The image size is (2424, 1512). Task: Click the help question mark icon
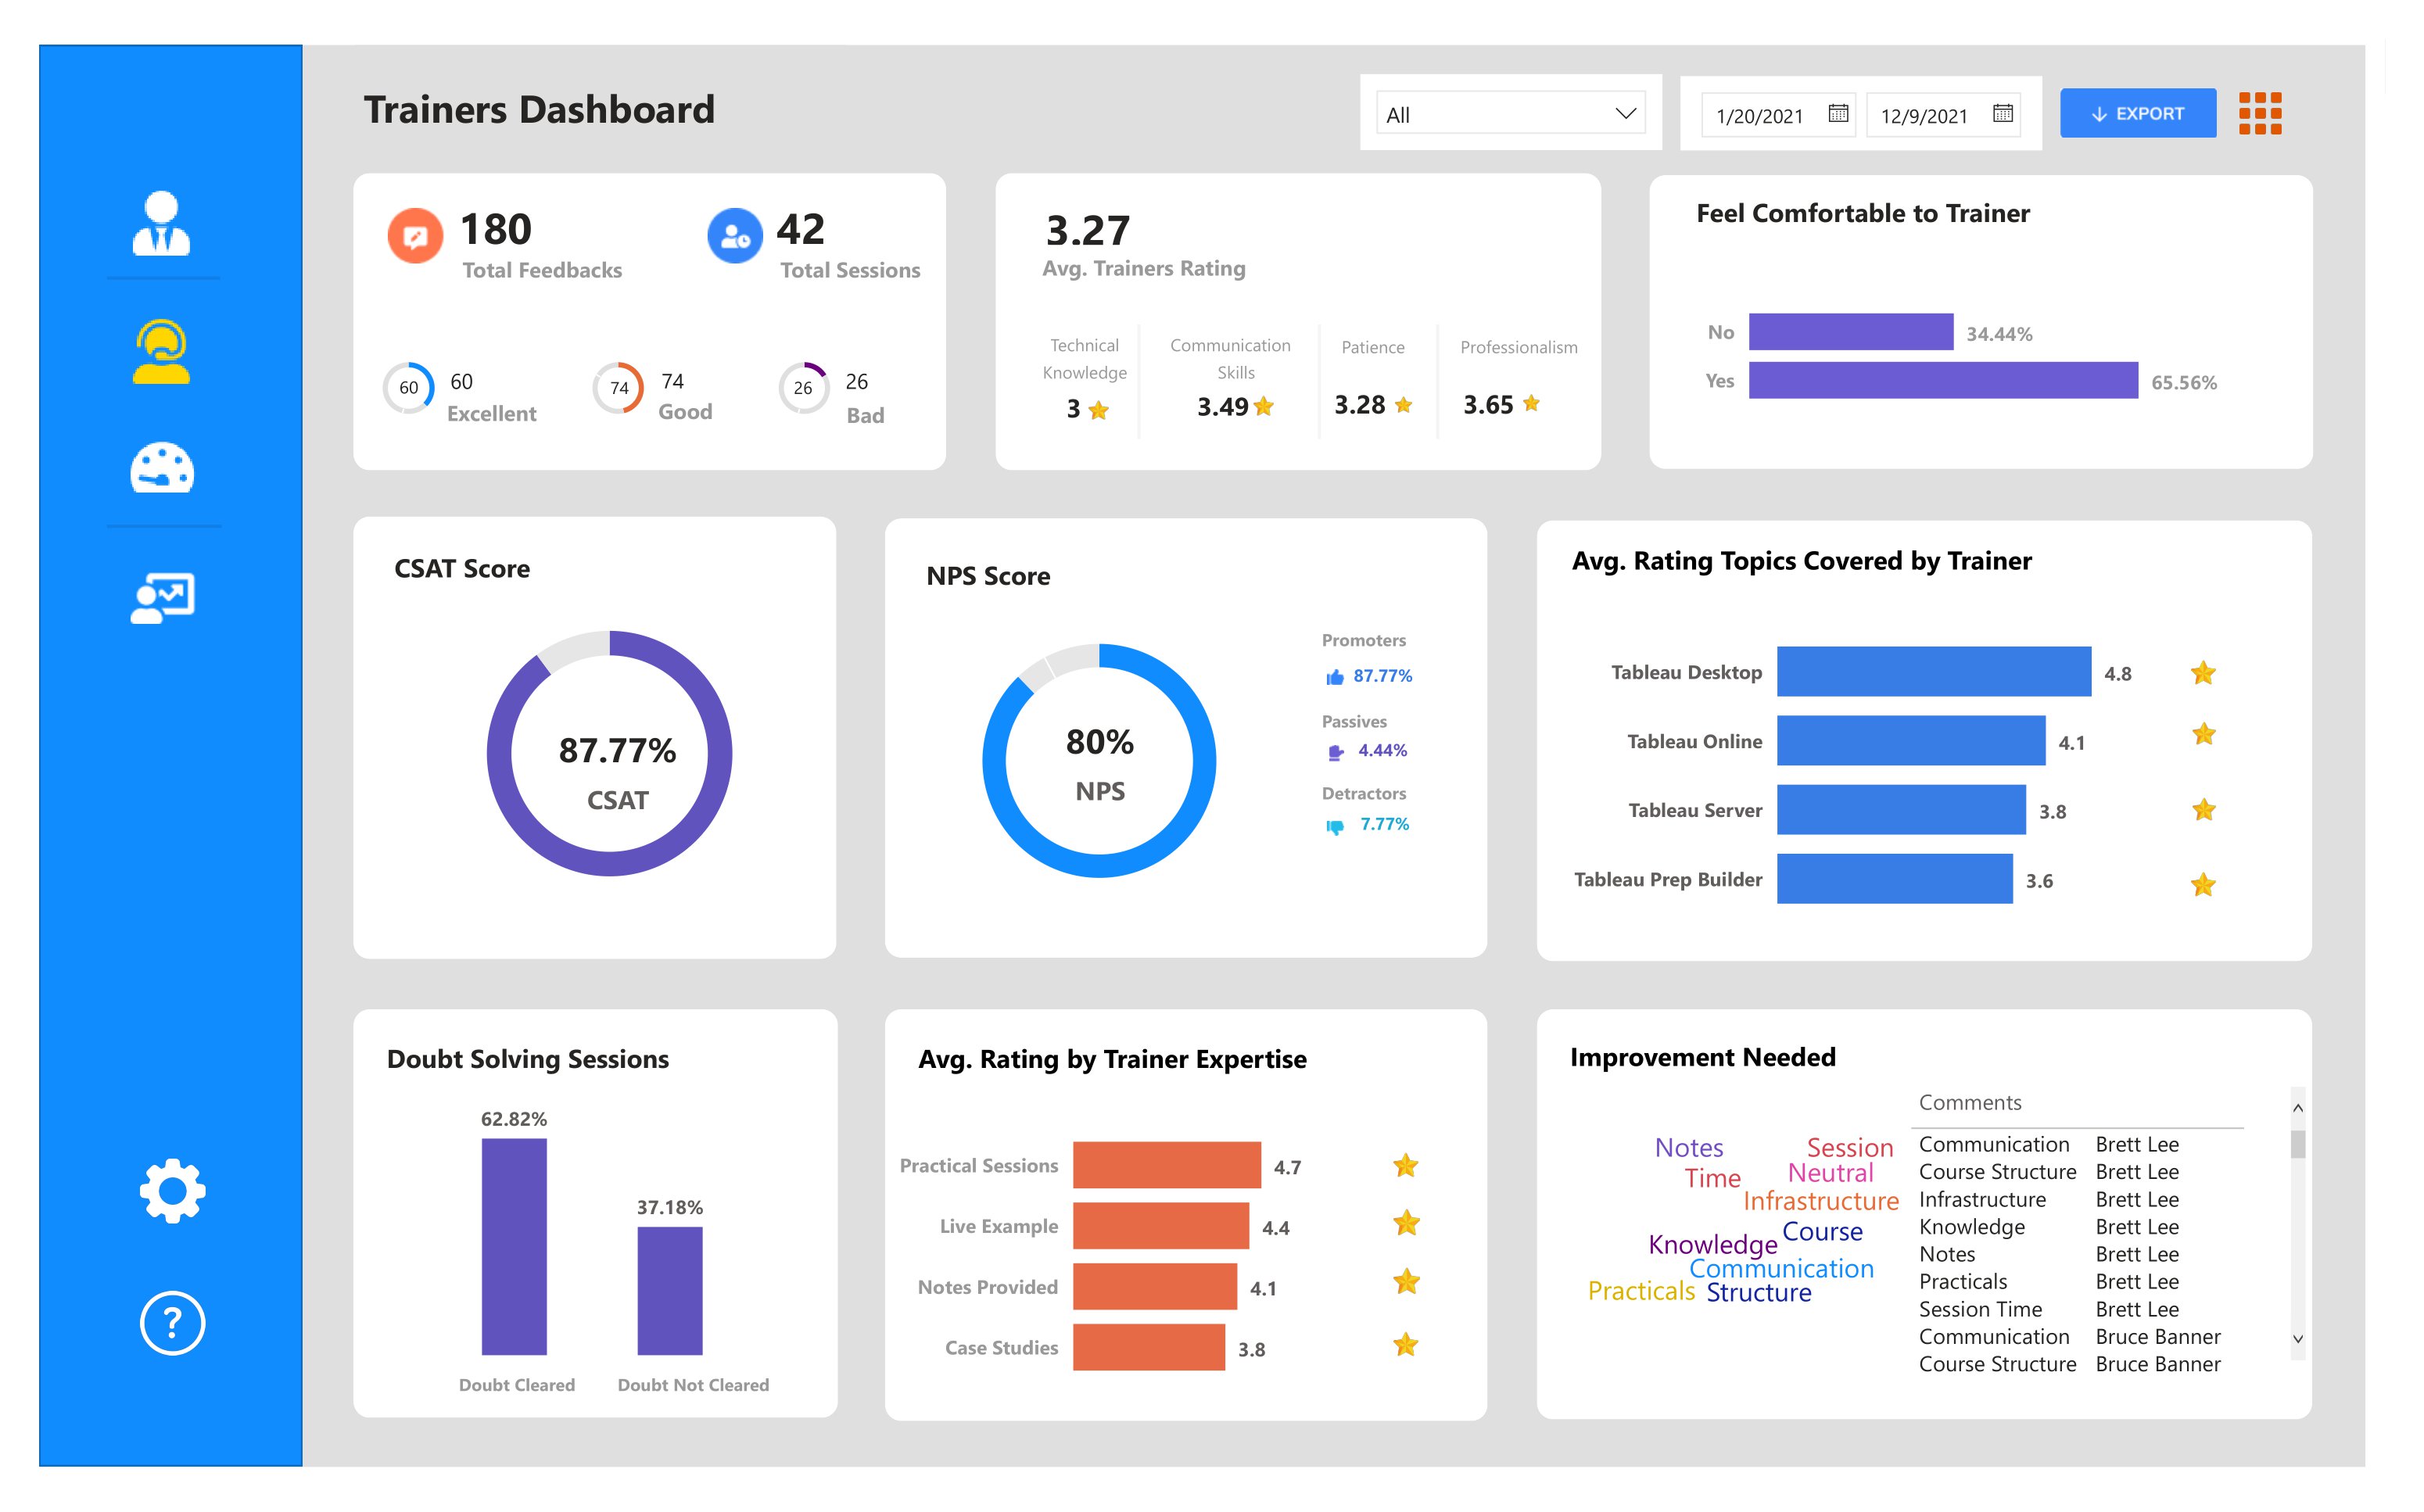[172, 1323]
